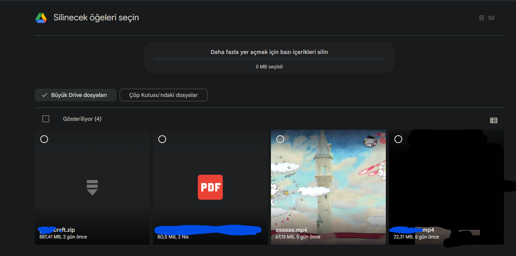The image size is (516, 256).
Task: Click the red PDF file icon
Action: click(210, 187)
